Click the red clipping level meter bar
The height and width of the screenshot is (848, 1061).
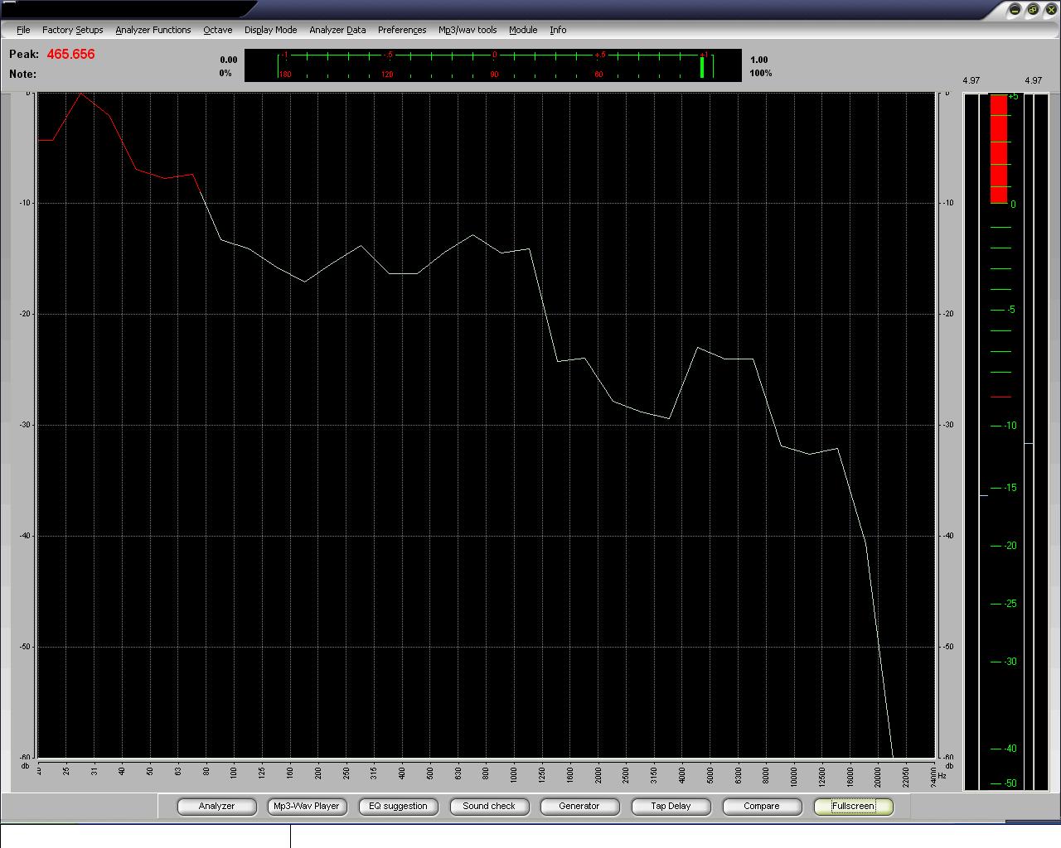click(x=999, y=149)
